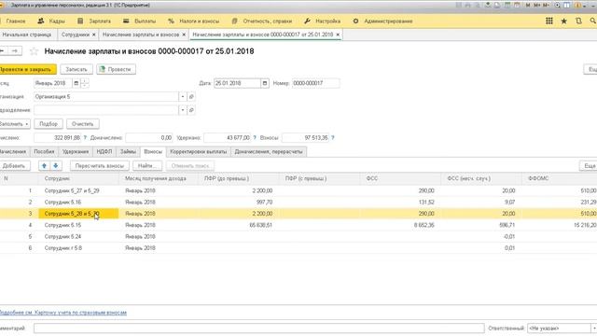Image resolution: width=597 pixels, height=336 pixels.
Task: Click the Номер field 0000-000017
Action: pos(316,83)
